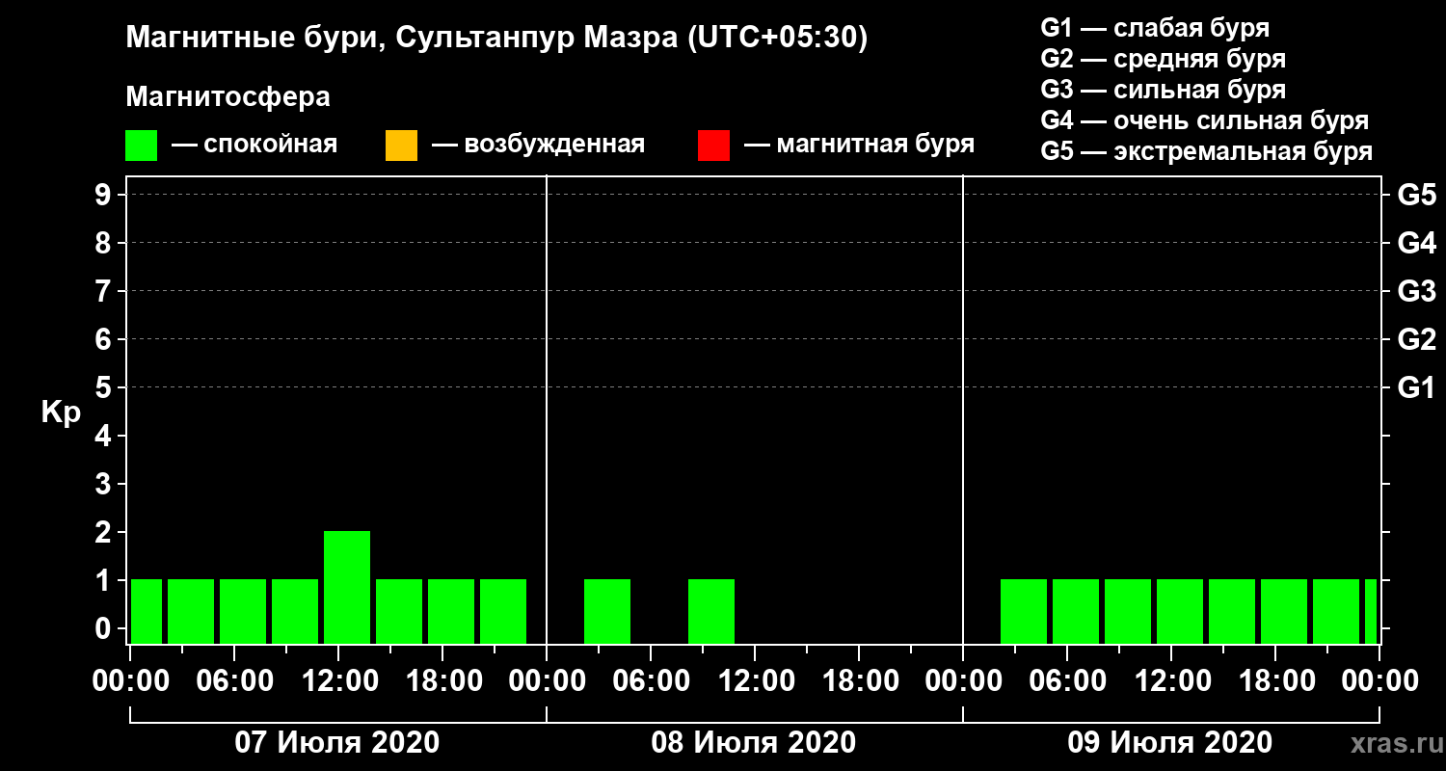Click the '18:00' tick label for 09 July
This screenshot has width=1446, height=771.
(x=1275, y=680)
